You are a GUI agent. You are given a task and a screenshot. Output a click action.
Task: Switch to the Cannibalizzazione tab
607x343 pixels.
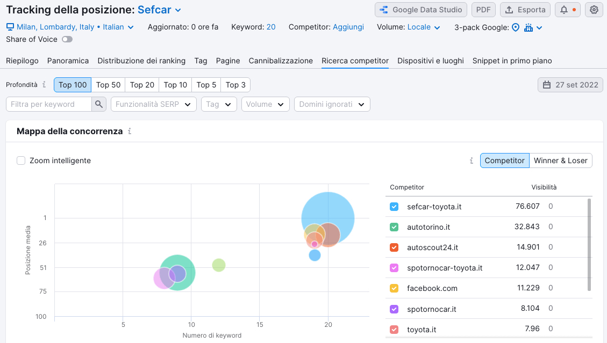coord(281,61)
